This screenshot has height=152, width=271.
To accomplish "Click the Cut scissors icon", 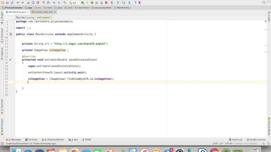I will click(28, 3).
